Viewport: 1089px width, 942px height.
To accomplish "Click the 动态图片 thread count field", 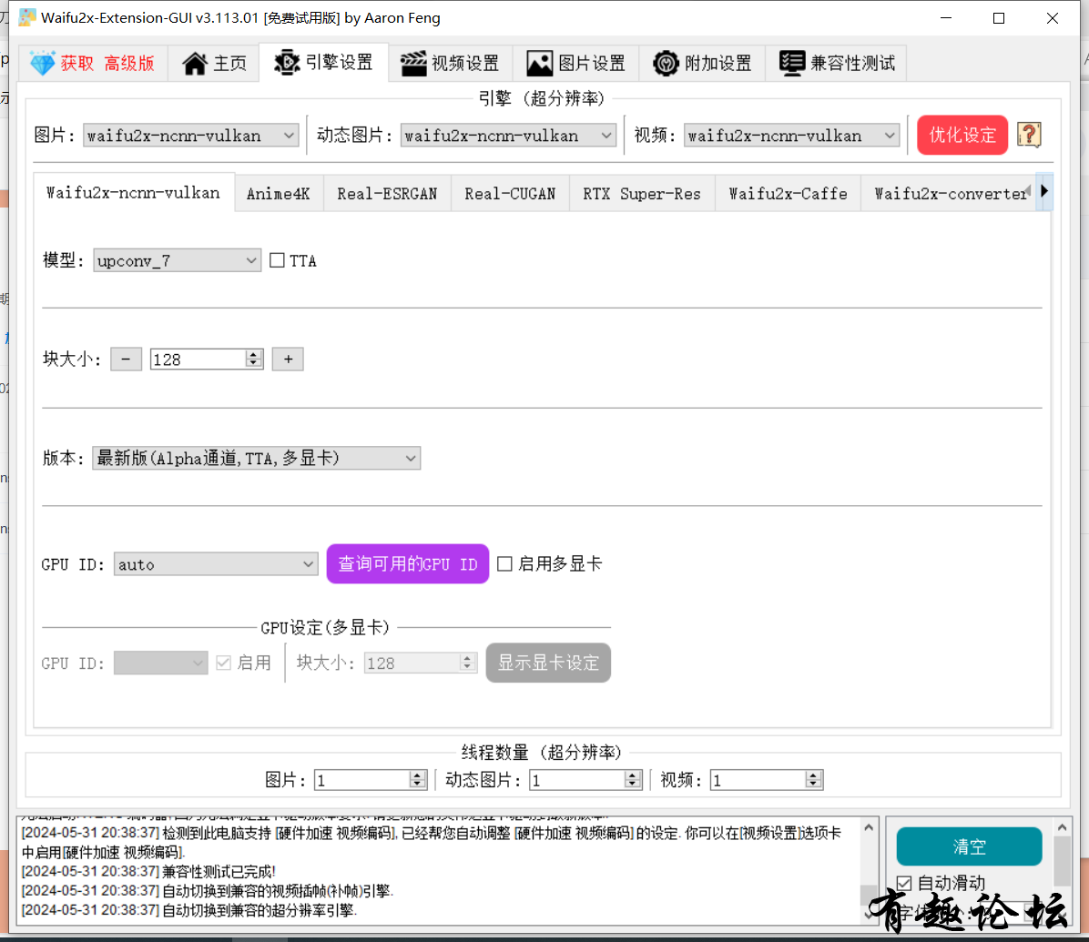I will [x=576, y=780].
